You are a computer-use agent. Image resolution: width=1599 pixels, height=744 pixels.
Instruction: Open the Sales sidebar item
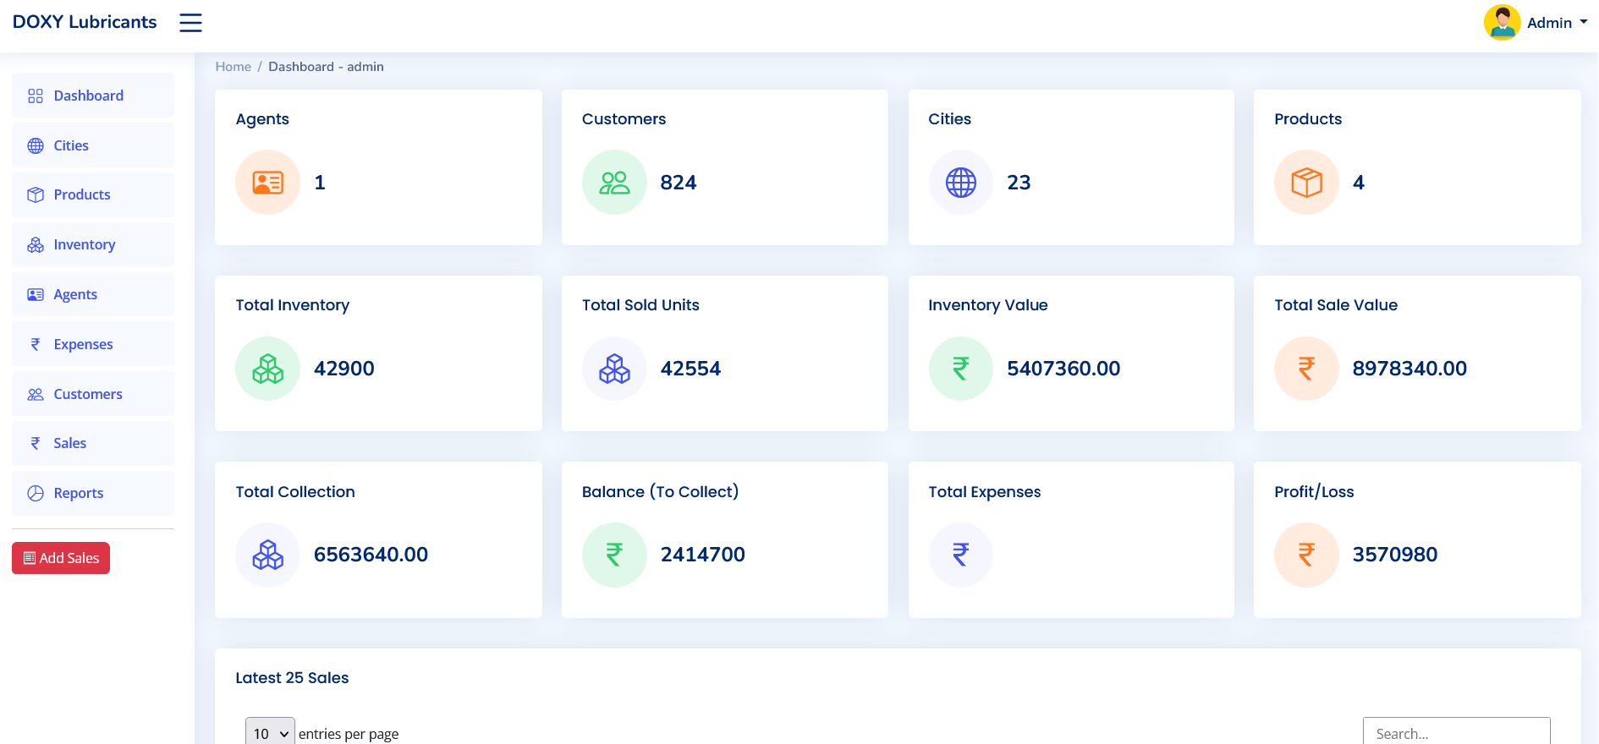pos(69,443)
